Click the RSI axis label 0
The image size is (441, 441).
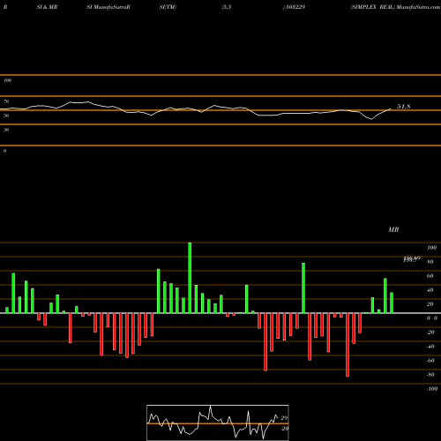pyautogui.click(x=4, y=151)
